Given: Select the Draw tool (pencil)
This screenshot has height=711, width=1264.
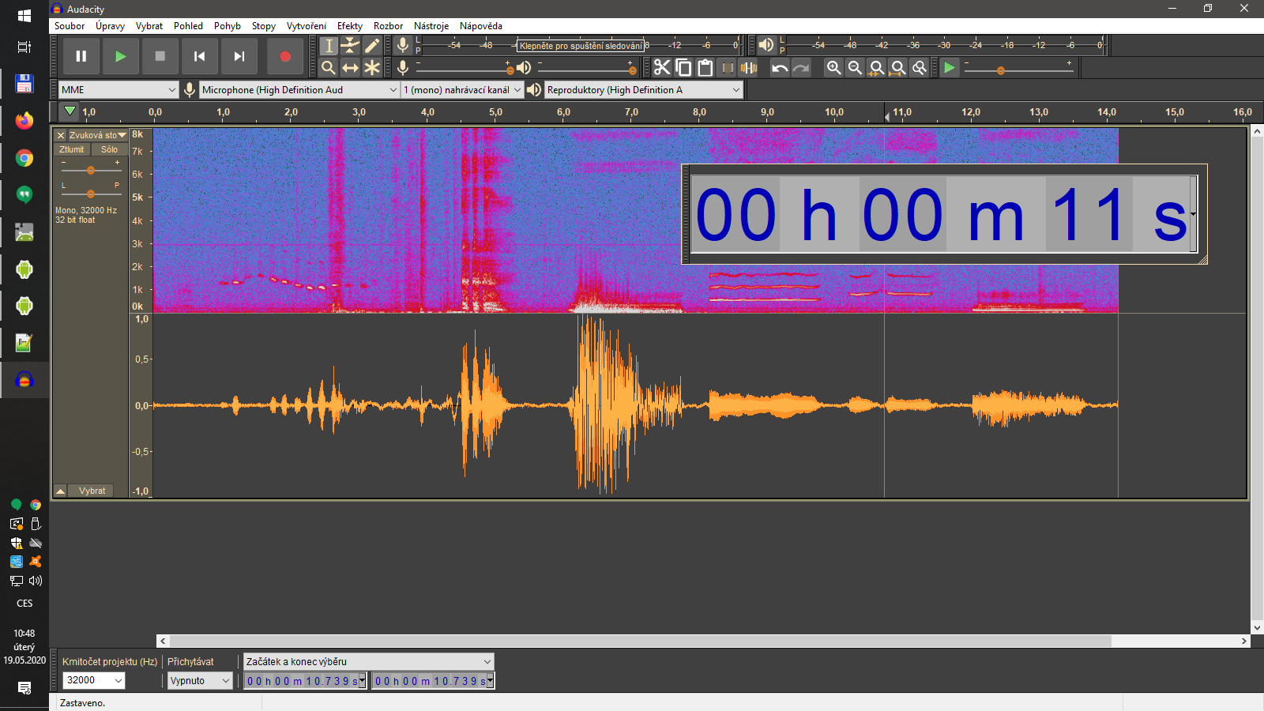Looking at the screenshot, I should click(373, 45).
